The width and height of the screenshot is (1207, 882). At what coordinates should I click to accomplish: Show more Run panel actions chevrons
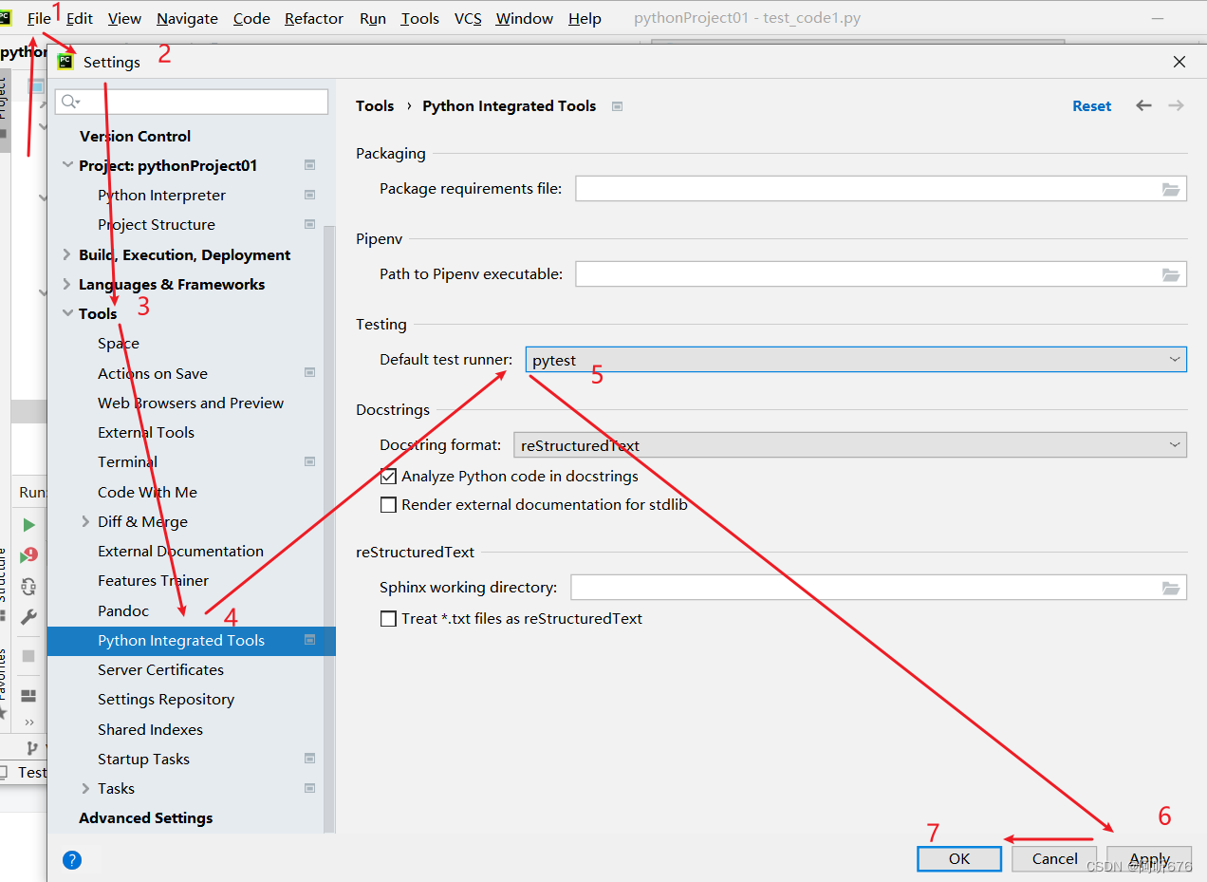pyautogui.click(x=28, y=722)
